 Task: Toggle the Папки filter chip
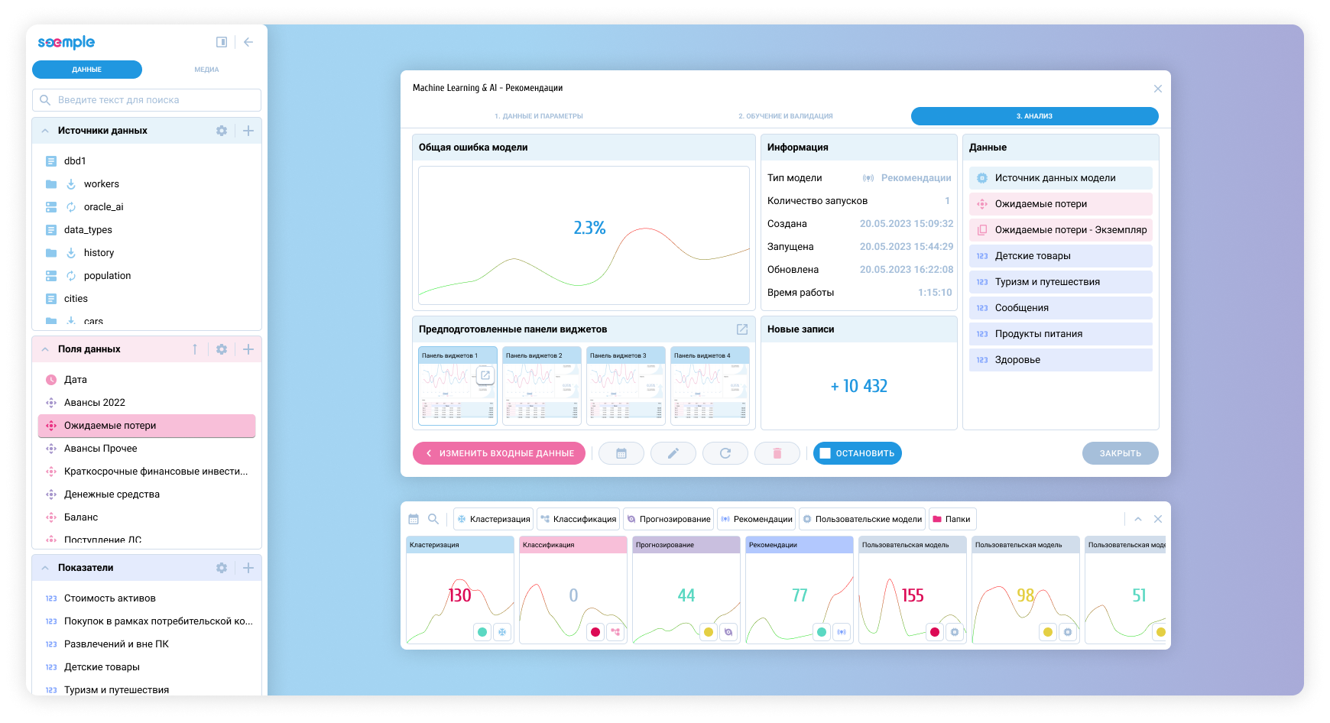pos(952,519)
